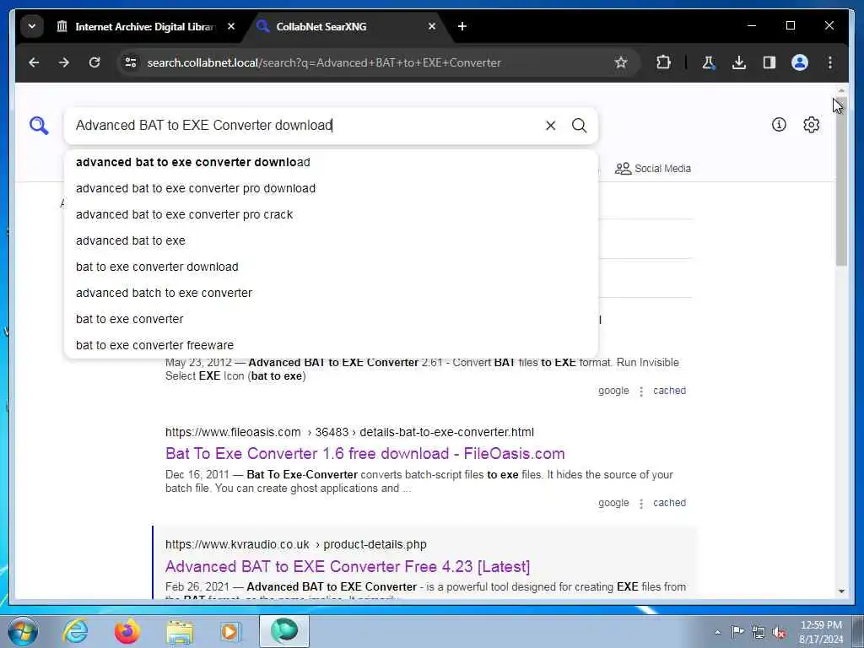Open SearXNG preferences gear
This screenshot has height=648, width=864.
pos(811,125)
